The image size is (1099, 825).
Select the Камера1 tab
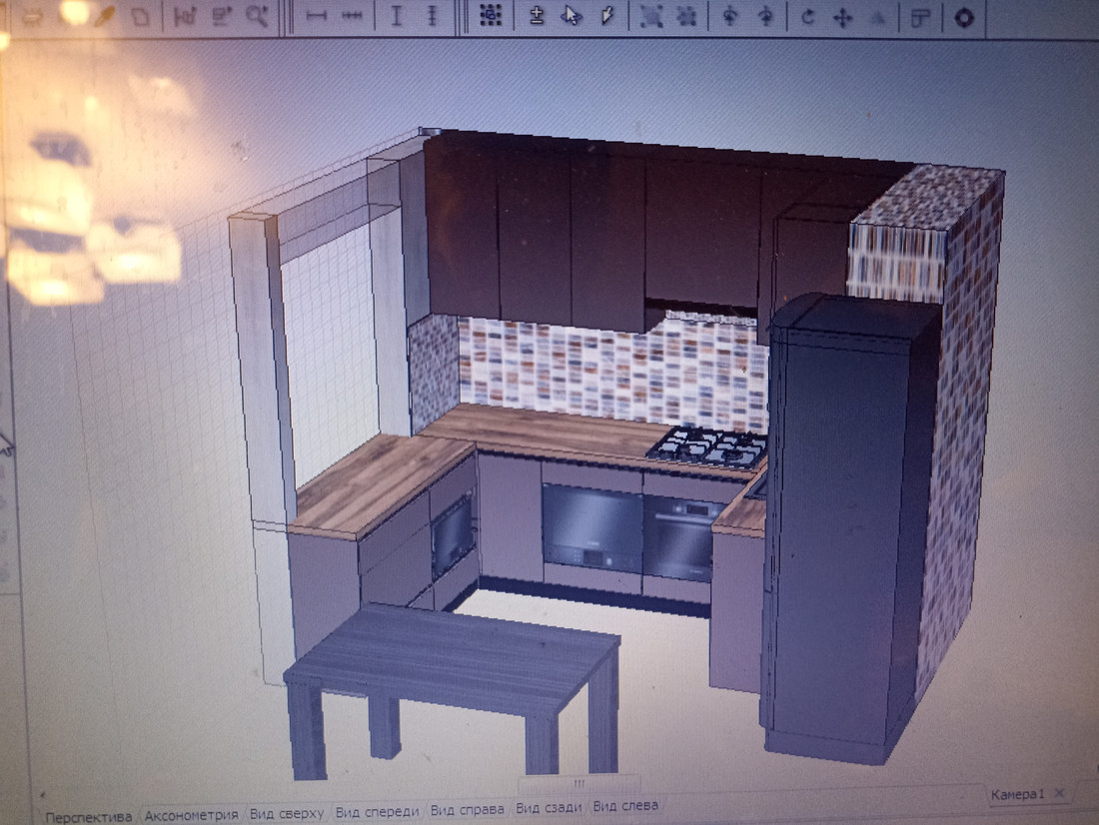(x=1017, y=794)
